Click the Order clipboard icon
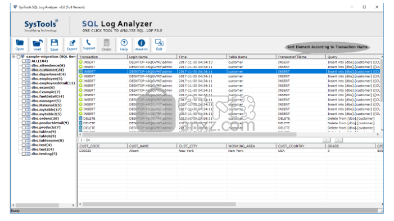 click(106, 45)
